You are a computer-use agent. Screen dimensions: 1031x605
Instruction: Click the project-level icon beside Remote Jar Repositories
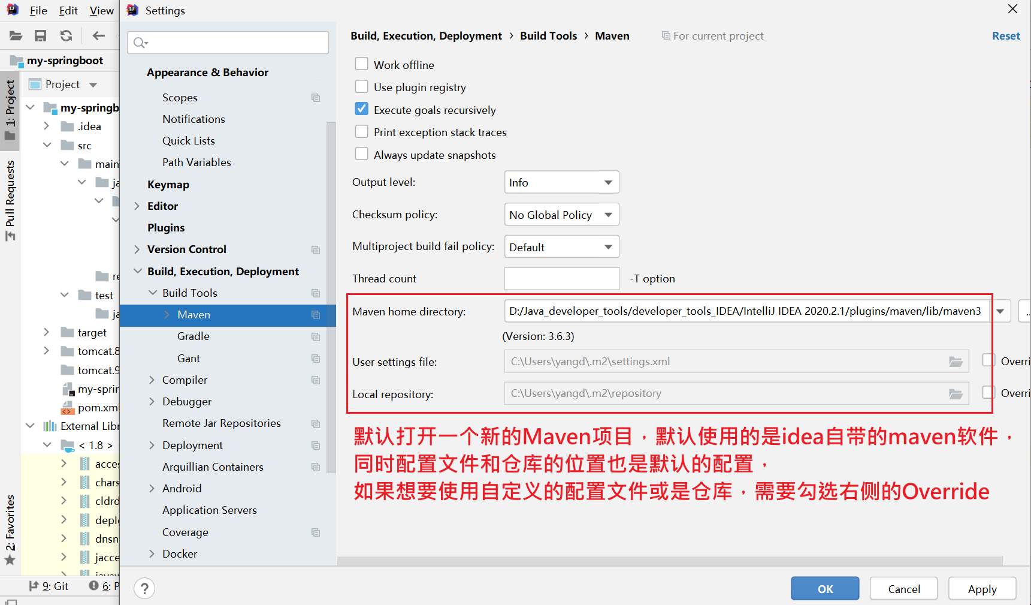tap(316, 424)
